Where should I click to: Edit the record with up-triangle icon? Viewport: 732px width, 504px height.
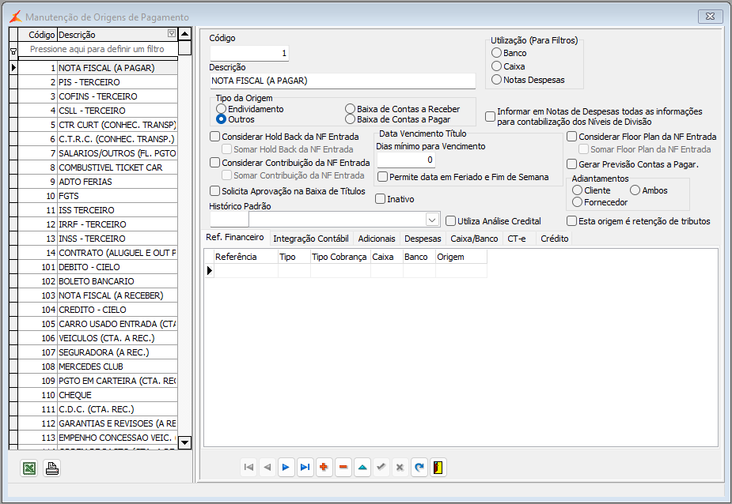coord(362,467)
